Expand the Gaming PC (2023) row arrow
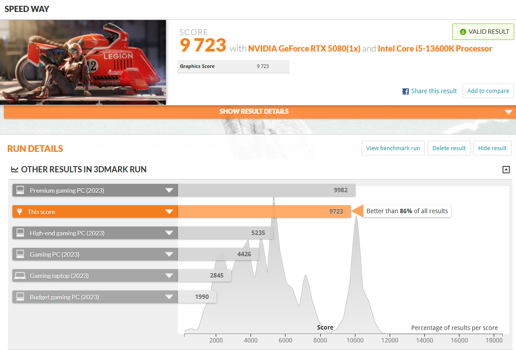This screenshot has width=516, height=350. (169, 255)
